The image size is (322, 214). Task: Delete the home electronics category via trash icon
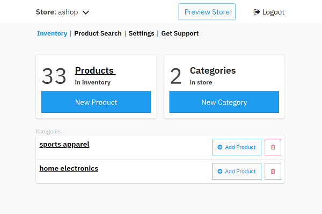[x=273, y=171]
